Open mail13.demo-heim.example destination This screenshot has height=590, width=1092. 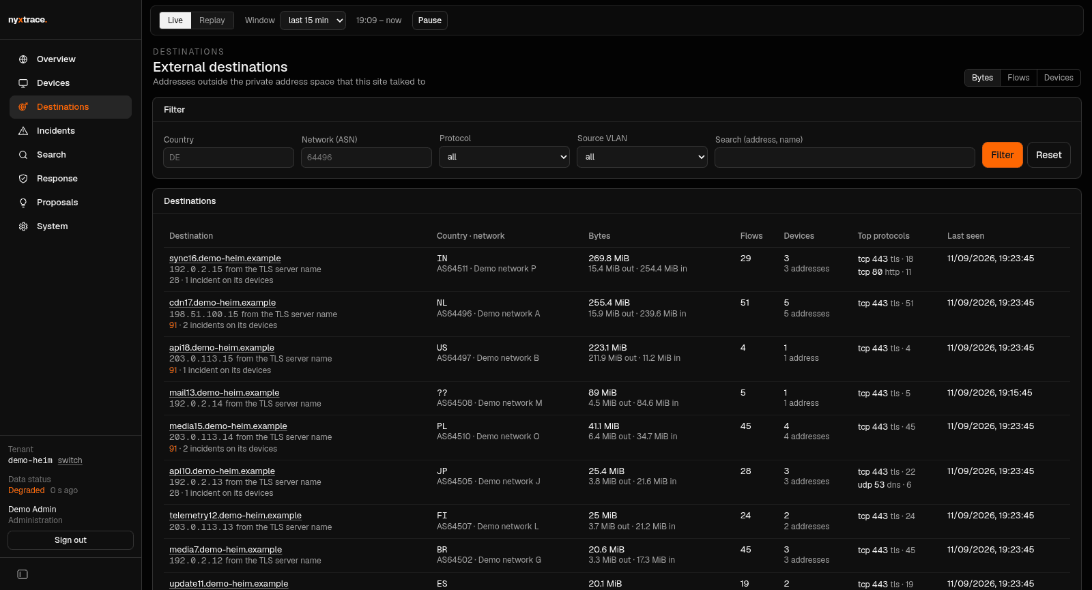[x=225, y=393]
